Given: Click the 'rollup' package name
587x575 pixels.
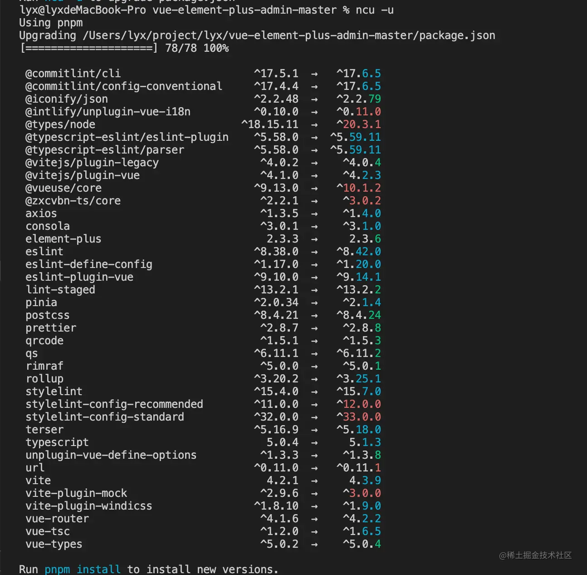Looking at the screenshot, I should [44, 379].
